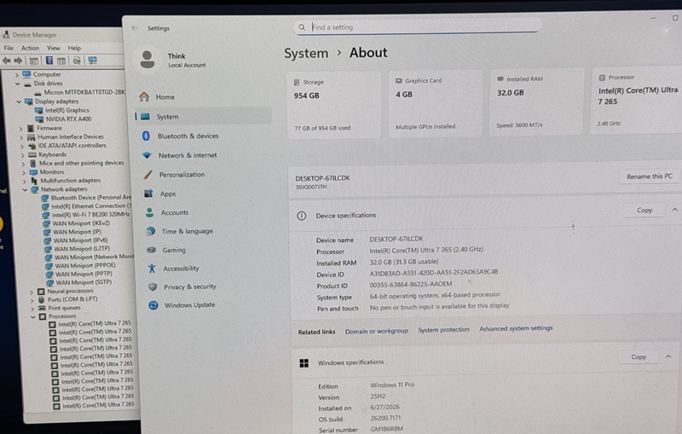Screen dimensions: 682x434
Task: Collapse the Device specifications section chevron
Action: [x=674, y=210]
